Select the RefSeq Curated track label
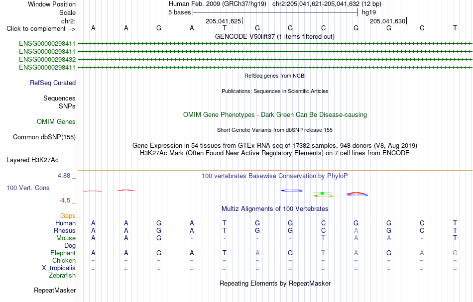Screen dimensions: 473x302 (53, 83)
